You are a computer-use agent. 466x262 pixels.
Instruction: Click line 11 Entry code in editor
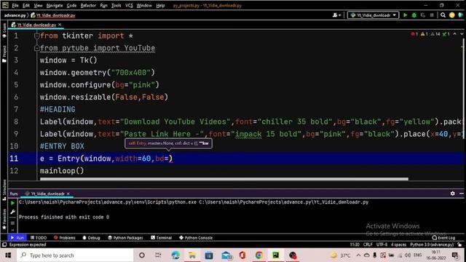click(x=106, y=159)
